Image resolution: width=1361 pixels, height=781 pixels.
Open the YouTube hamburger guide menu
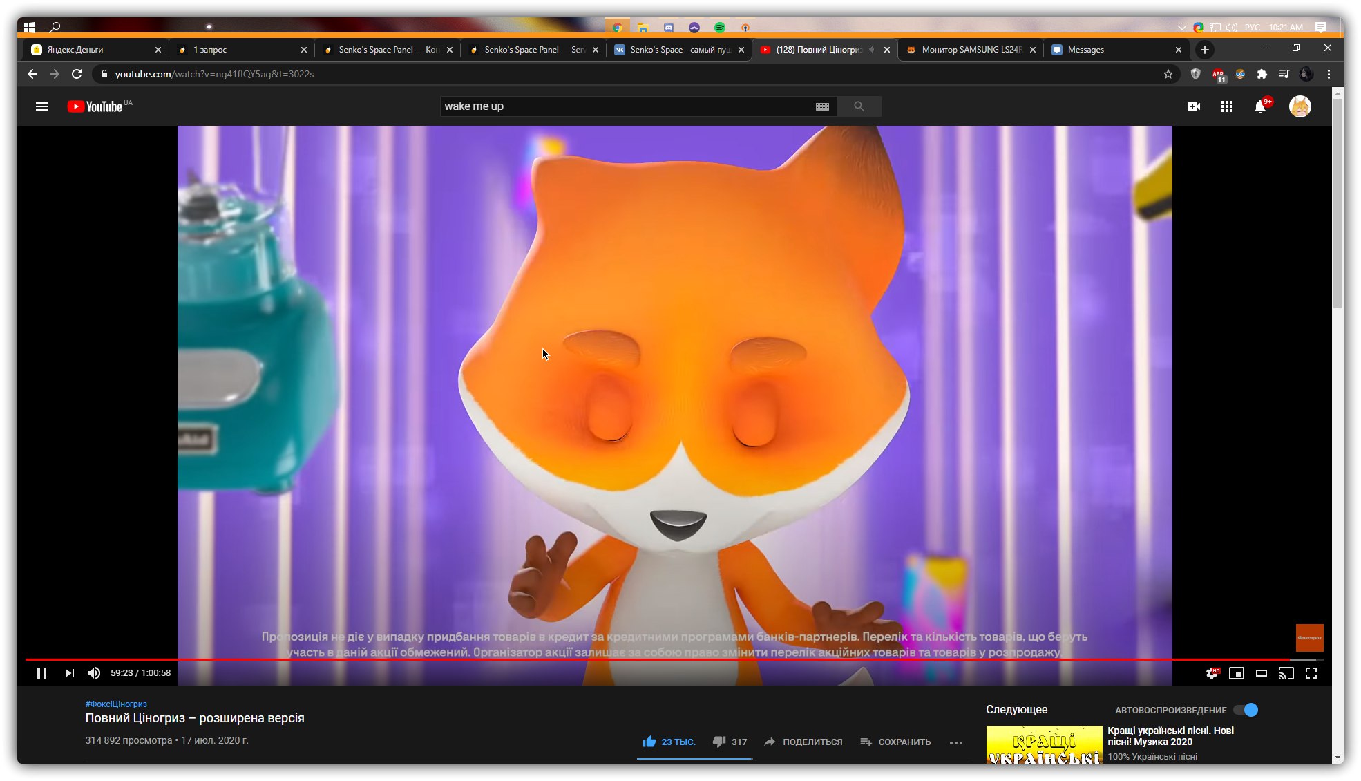(x=42, y=106)
